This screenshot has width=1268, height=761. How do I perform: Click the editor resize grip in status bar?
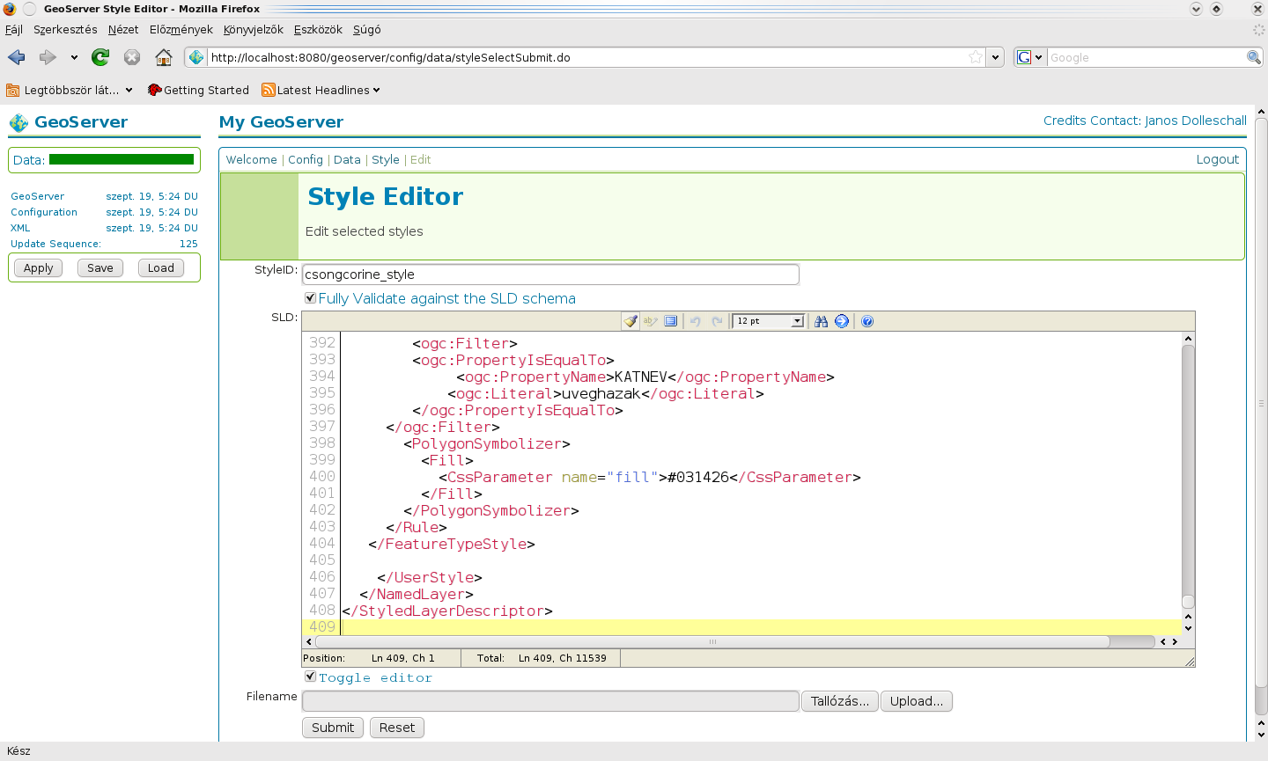(1190, 662)
